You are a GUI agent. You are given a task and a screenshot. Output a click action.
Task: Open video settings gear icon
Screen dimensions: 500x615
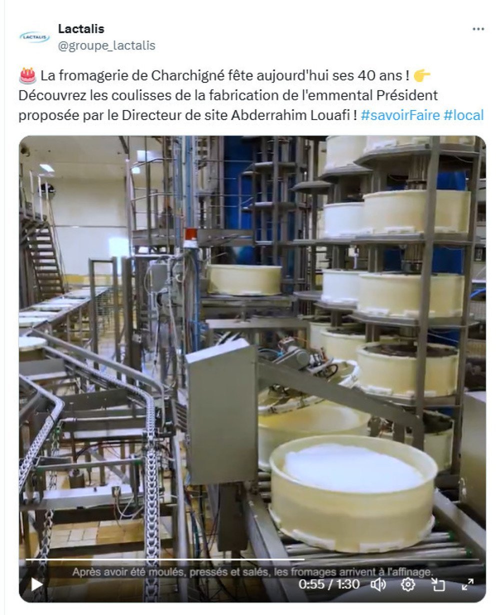tap(408, 584)
